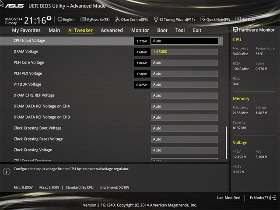Screen dimensions: 280x210
Task: Select the CPU Input Voltage label
Action: click(29, 41)
